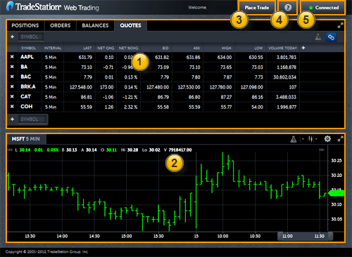Click the Connected status indicator

[x=323, y=8]
